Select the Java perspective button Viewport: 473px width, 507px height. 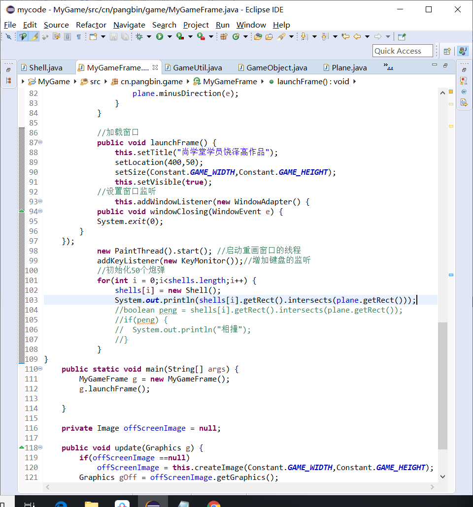[463, 51]
